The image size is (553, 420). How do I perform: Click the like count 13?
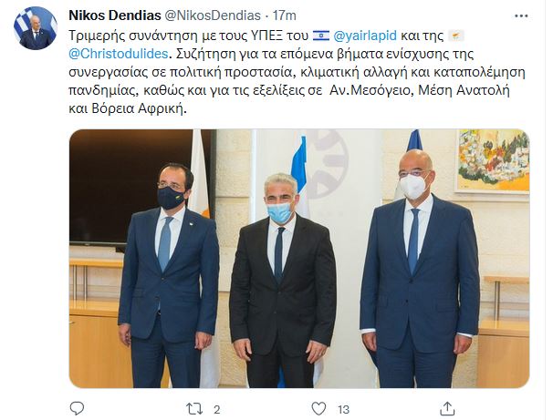pyautogui.click(x=343, y=409)
